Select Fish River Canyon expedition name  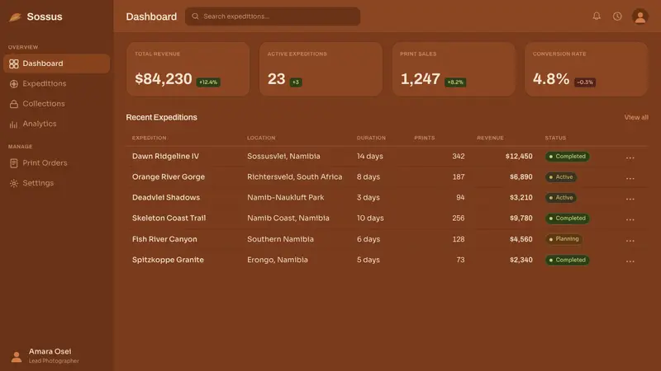tap(164, 239)
